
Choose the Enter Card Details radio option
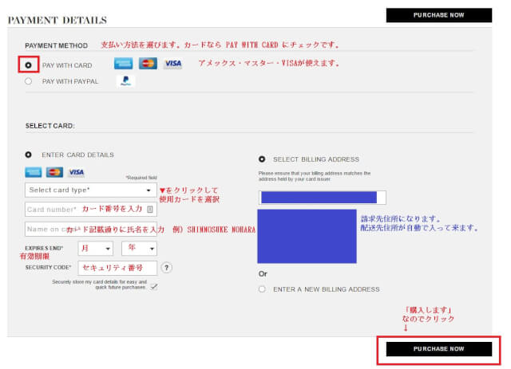pos(29,155)
